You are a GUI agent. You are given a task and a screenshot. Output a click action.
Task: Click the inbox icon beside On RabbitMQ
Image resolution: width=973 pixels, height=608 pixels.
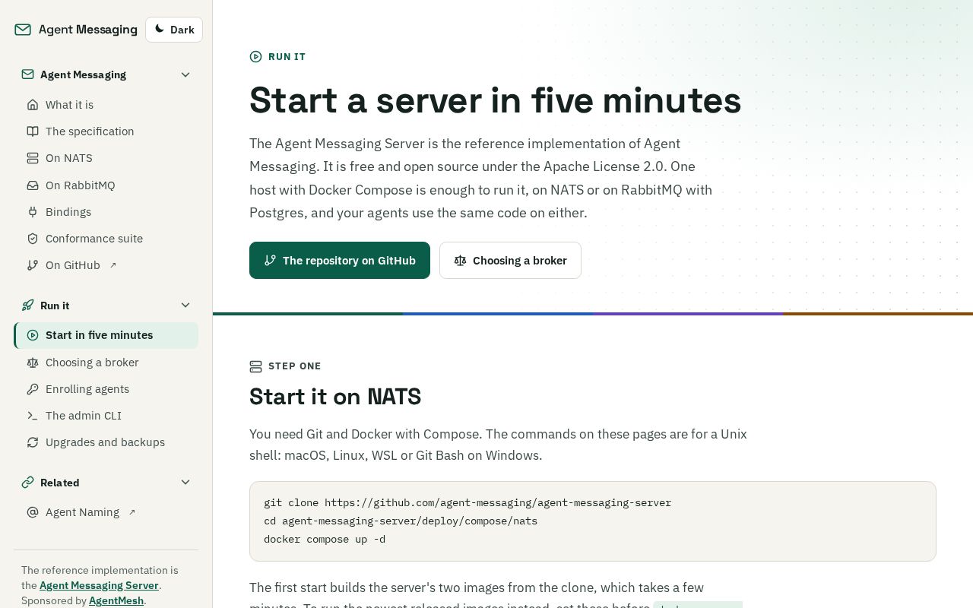click(33, 185)
